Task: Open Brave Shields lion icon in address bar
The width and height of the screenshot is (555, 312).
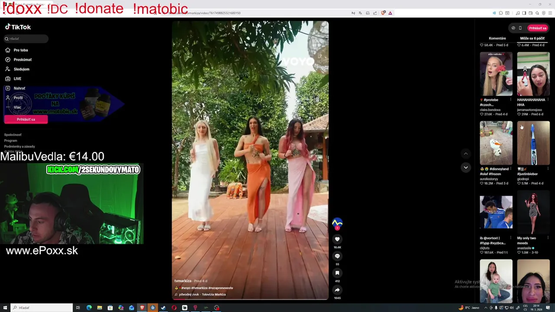Action: (383, 13)
